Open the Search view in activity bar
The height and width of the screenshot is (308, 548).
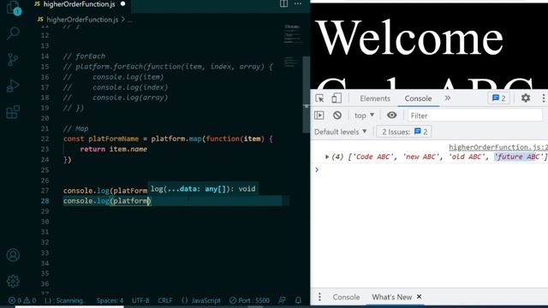tap(14, 33)
